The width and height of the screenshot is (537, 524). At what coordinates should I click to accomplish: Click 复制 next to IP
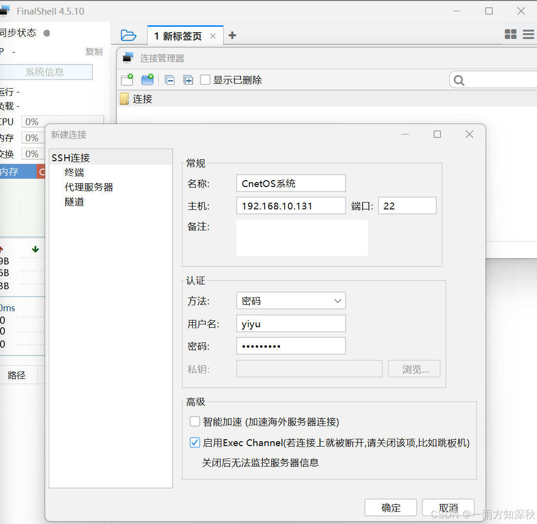click(94, 52)
